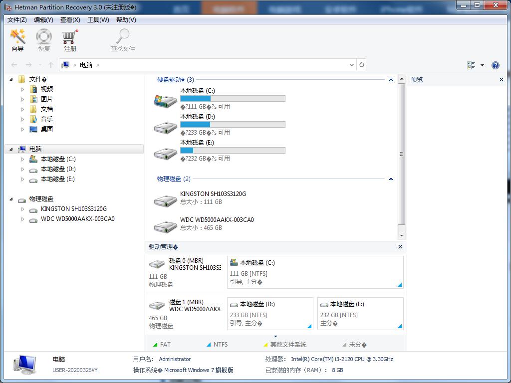511x383 pixels.
Task: Open the 注册 shopping cart icon
Action: click(70, 36)
